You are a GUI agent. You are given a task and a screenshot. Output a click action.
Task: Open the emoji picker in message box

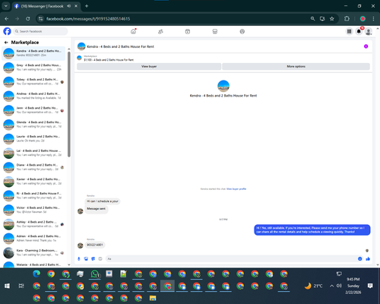(359, 258)
